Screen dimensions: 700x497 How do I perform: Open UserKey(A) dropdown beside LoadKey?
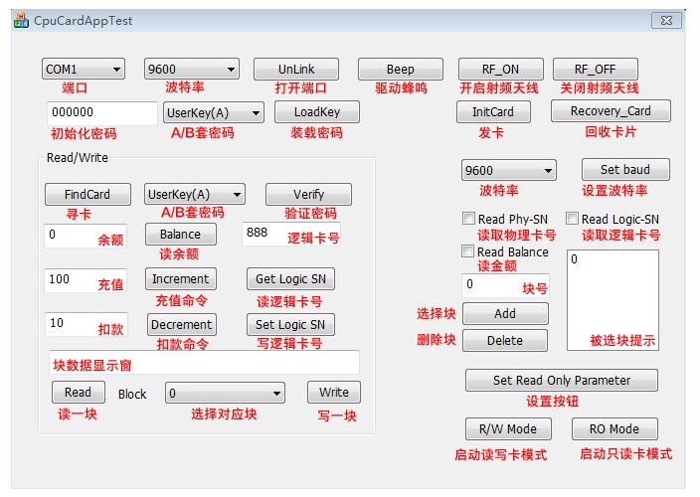[214, 113]
